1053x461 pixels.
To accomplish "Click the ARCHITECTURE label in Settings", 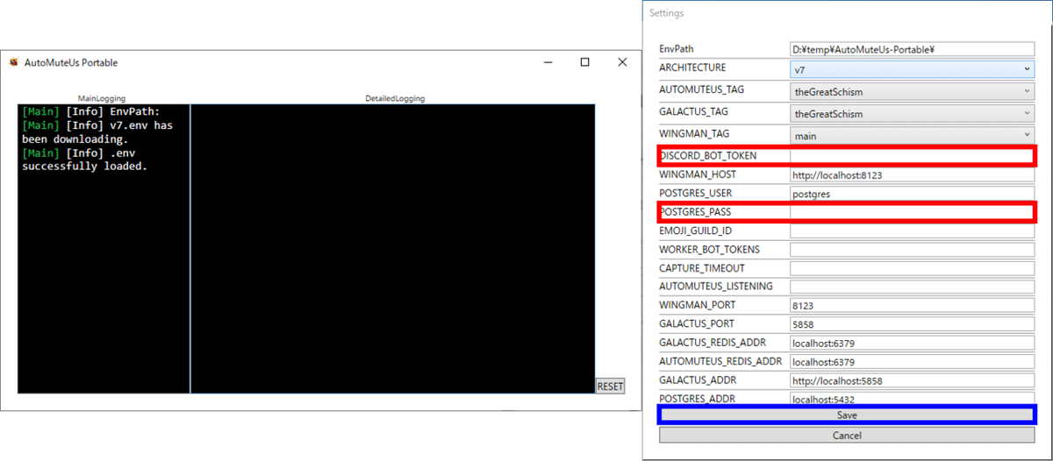I will 692,67.
